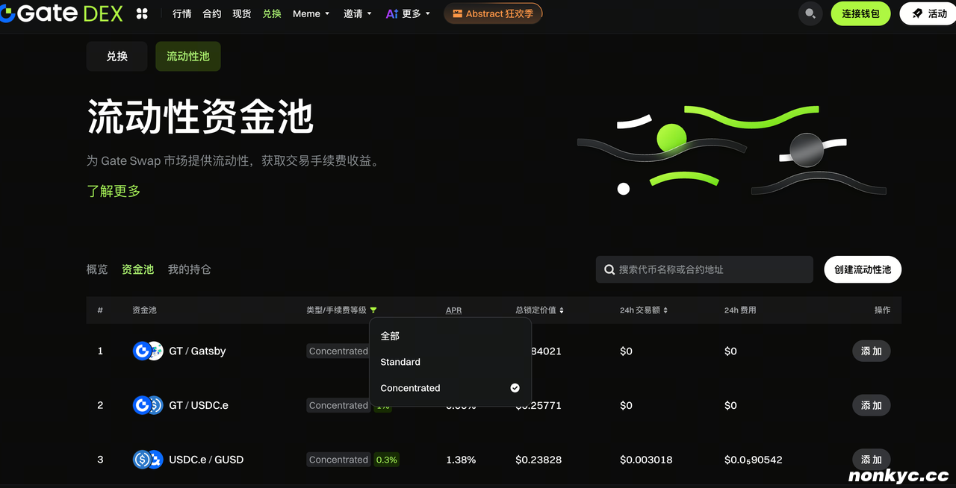Click the AI icon next to 更多
The height and width of the screenshot is (488, 956).
pyautogui.click(x=392, y=13)
